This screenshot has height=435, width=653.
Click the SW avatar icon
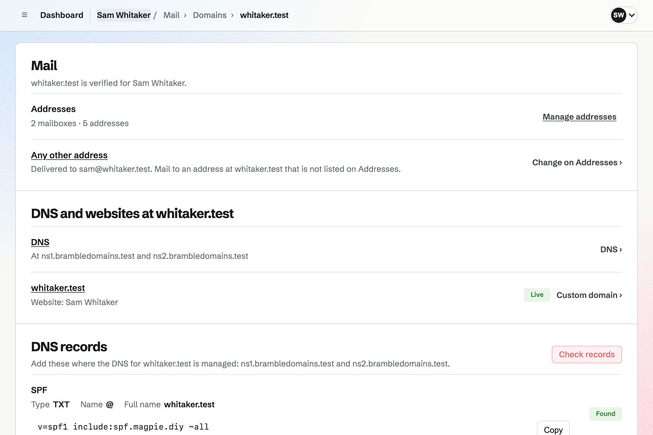[618, 15]
